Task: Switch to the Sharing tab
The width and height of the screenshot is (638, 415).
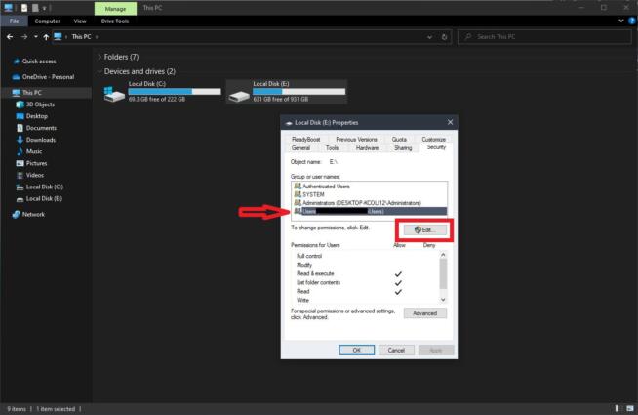Action: tap(403, 148)
